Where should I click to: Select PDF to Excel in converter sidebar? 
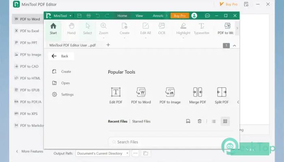point(27,31)
